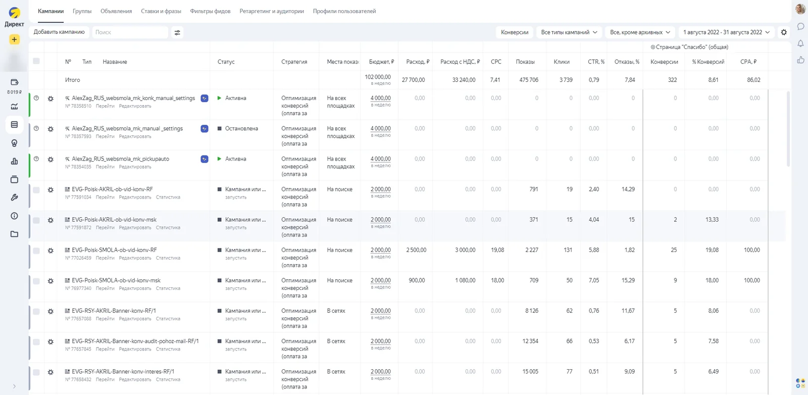Check the EVG-Poisk-AKRIL-ob-vid-konv-msk row checkbox
This screenshot has width=808, height=395.
click(36, 220)
